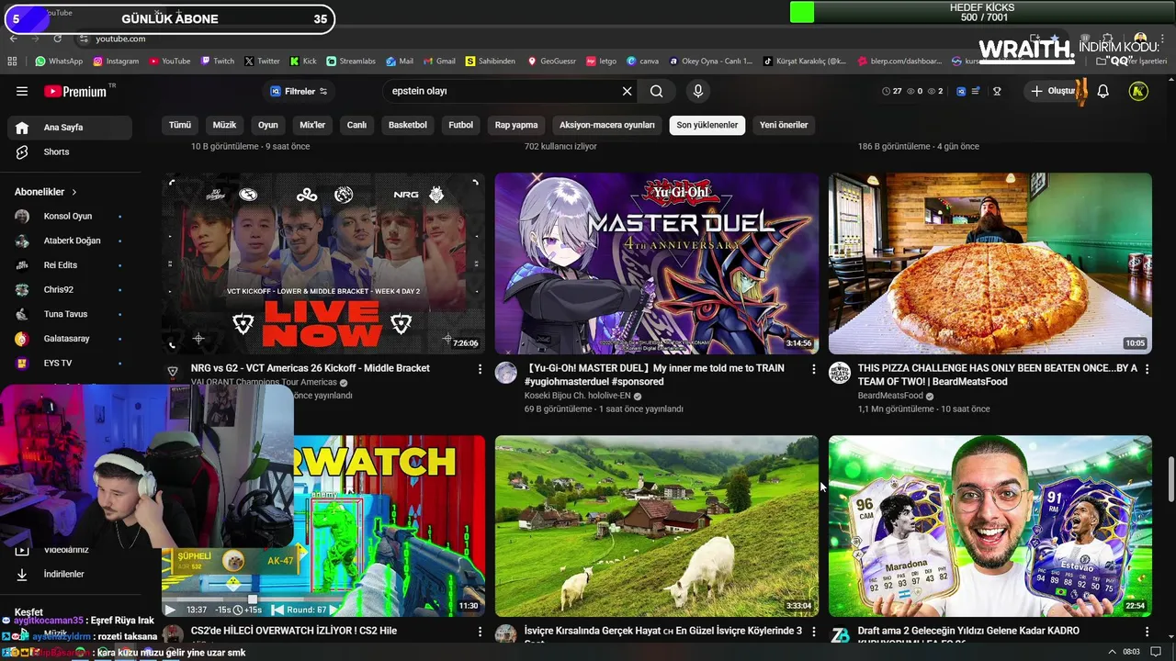Screen dimensions: 1176x661
Task: Go to Ana Sayfa in the sidebar
Action: pos(70,128)
